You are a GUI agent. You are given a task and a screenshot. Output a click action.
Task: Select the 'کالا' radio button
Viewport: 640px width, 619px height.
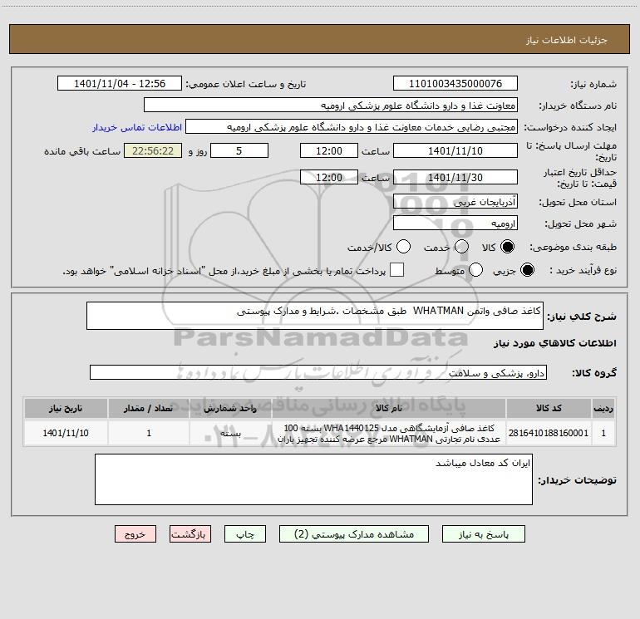pos(506,247)
